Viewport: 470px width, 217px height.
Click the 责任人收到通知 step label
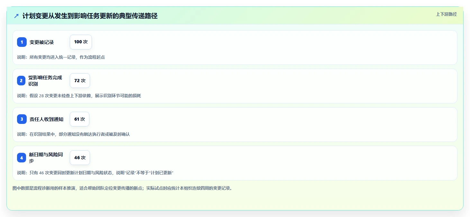46,119
